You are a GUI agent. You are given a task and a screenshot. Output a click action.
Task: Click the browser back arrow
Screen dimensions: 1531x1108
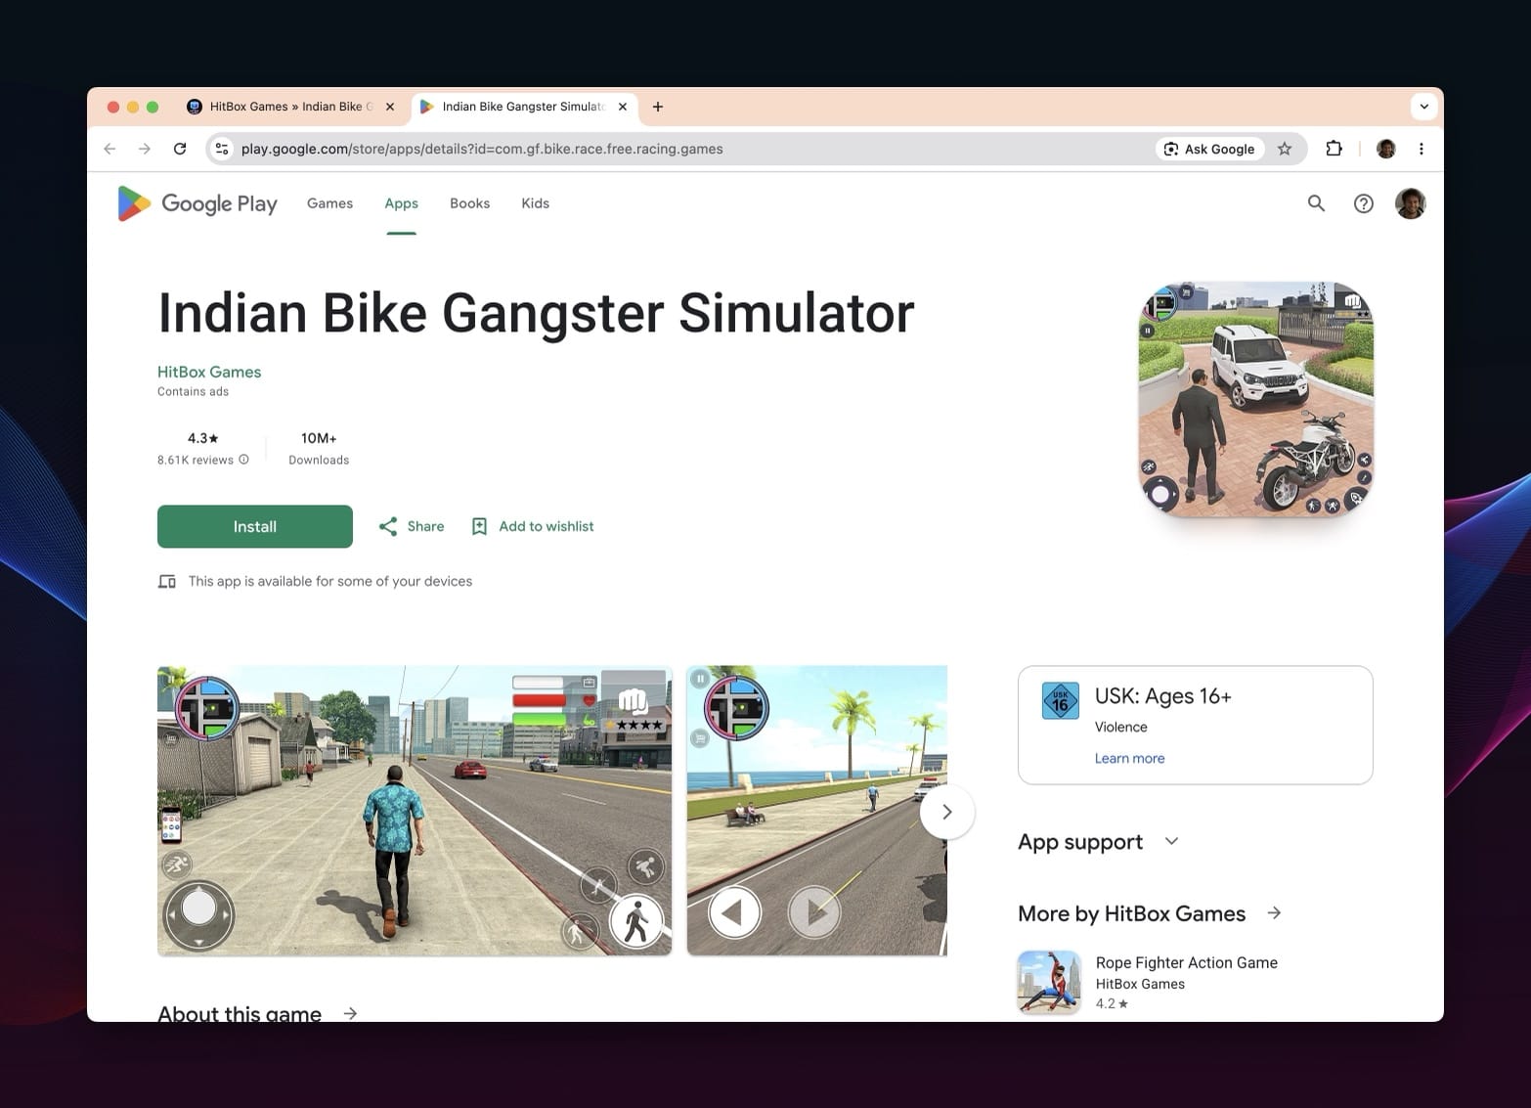[x=109, y=149]
